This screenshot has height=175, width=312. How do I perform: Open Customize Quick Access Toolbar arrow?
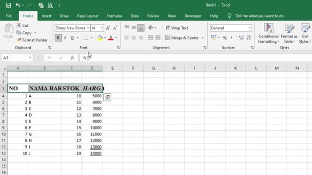click(59, 5)
